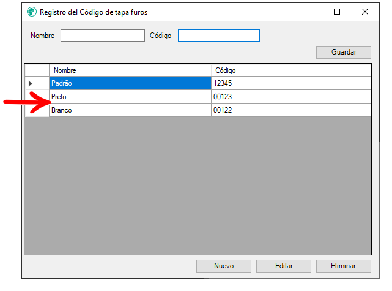This screenshot has height=291, width=392.
Task: Focus the Código input field
Action: [x=219, y=36]
